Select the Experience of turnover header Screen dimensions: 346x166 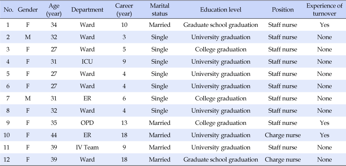click(325, 10)
